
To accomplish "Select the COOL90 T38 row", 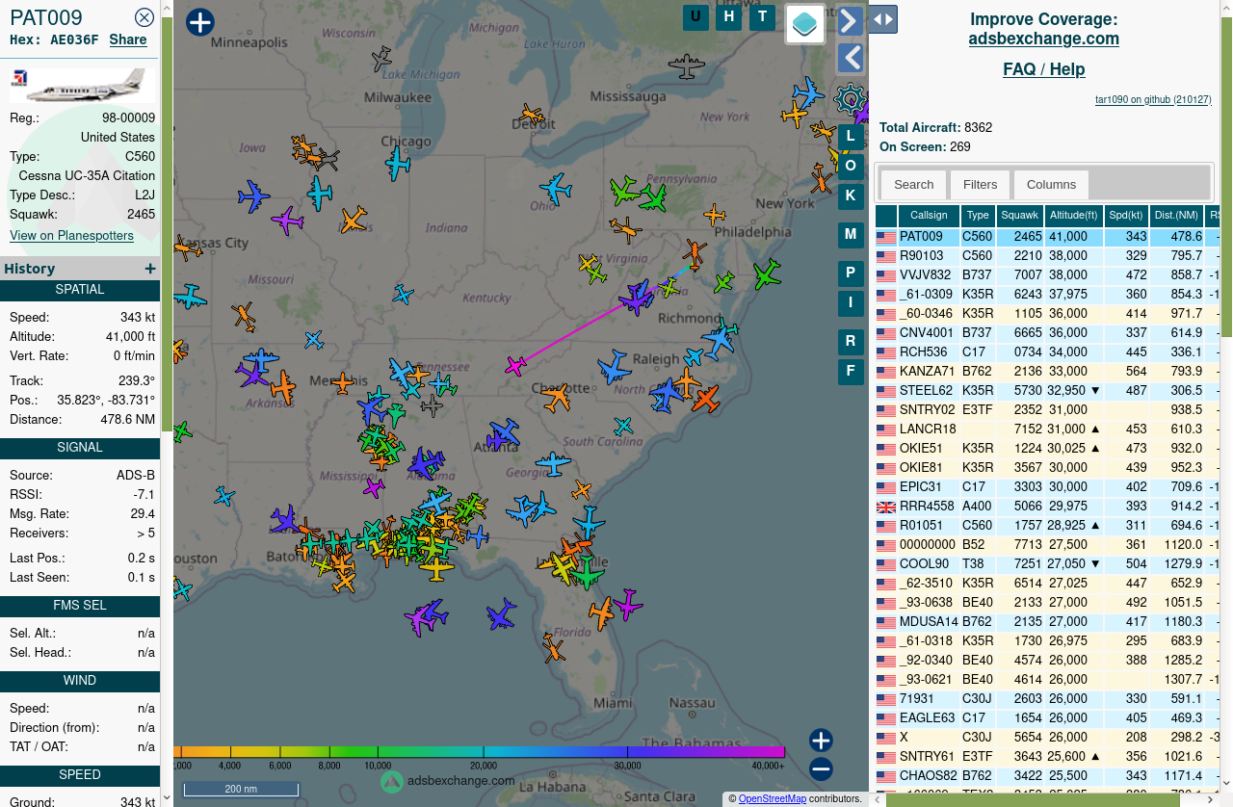I will pyautogui.click(x=1048, y=563).
